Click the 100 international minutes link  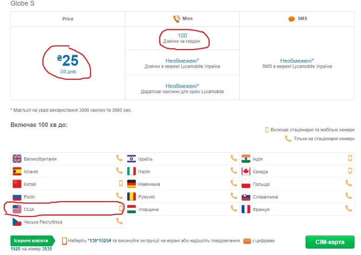(182, 36)
